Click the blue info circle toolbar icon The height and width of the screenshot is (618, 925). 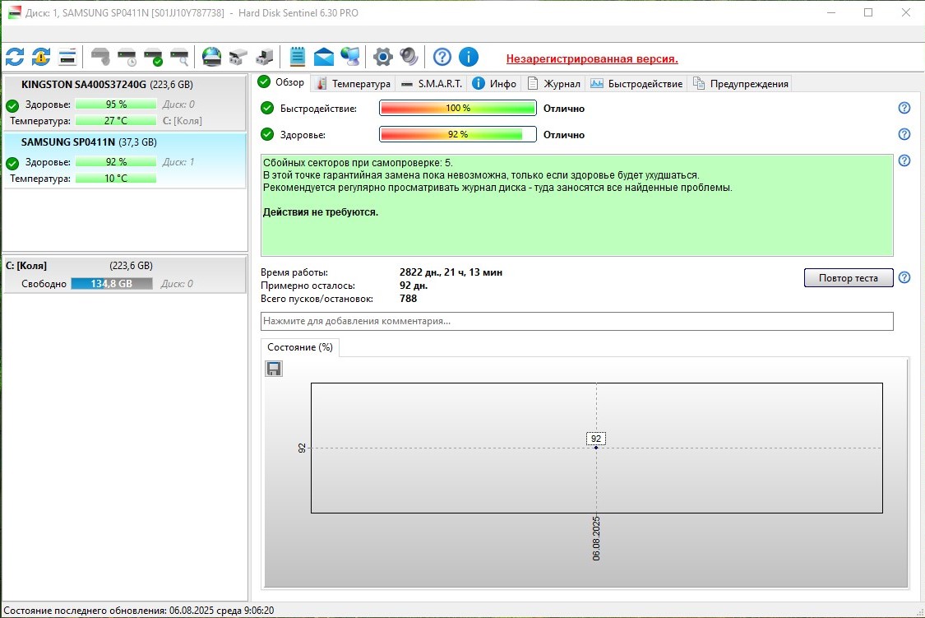pyautogui.click(x=469, y=57)
